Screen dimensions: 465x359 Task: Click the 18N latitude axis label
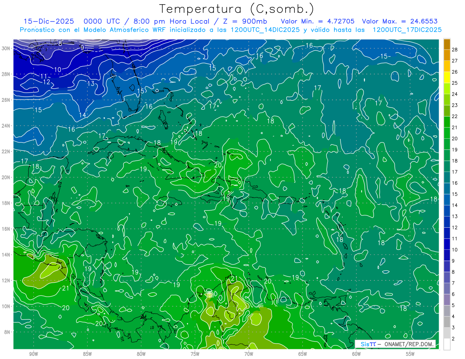coord(6,203)
